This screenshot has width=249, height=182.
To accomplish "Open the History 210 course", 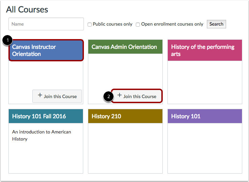I will (x=106, y=116).
